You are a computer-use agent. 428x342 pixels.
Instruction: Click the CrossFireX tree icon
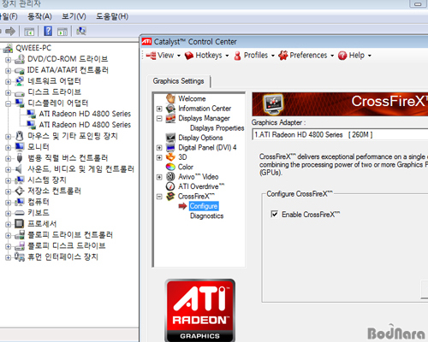pos(170,196)
